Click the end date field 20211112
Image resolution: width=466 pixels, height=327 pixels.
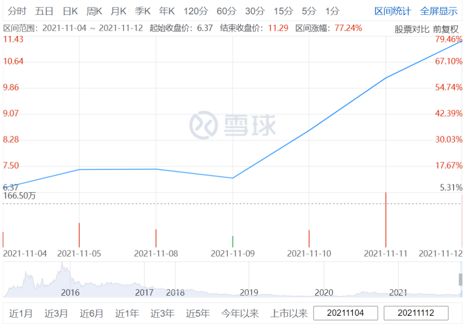pyautogui.click(x=416, y=313)
